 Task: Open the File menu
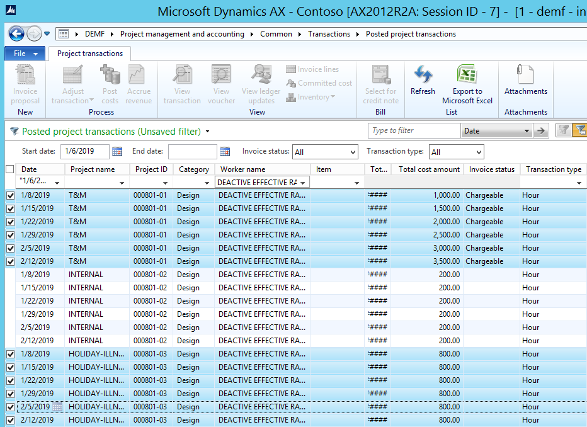click(25, 54)
